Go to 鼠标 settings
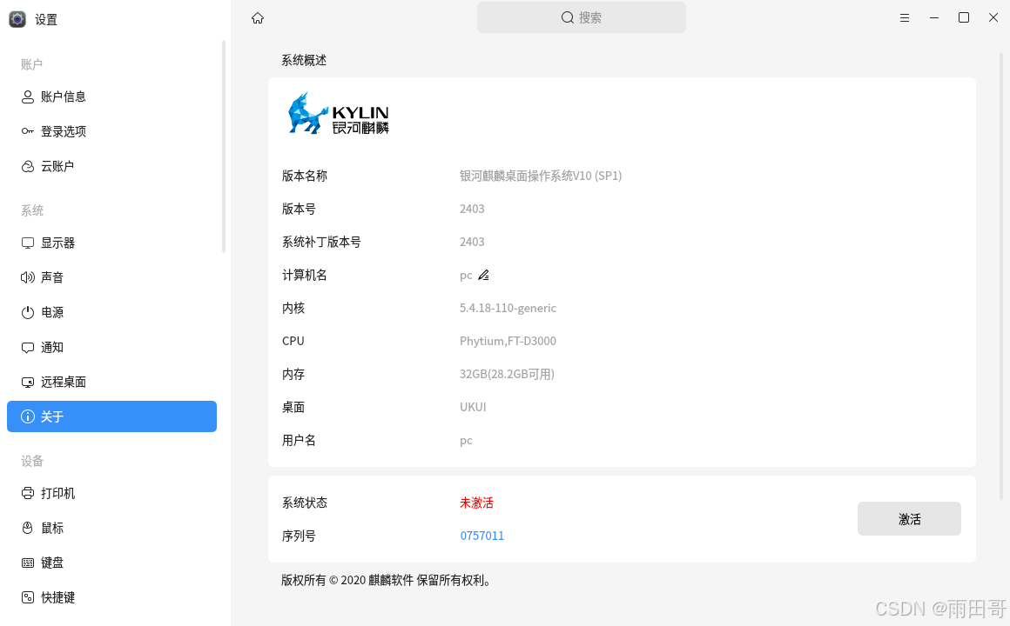The image size is (1010, 626). 111,529
